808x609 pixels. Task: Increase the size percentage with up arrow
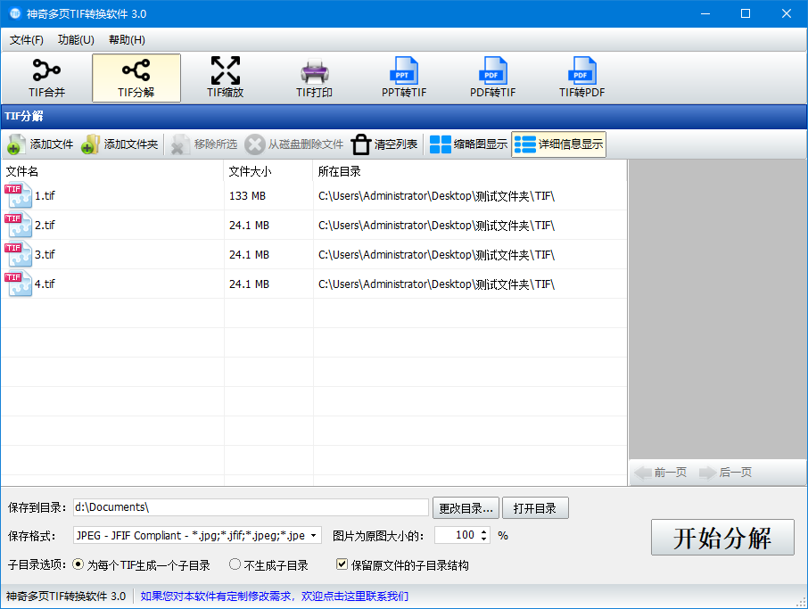click(484, 531)
